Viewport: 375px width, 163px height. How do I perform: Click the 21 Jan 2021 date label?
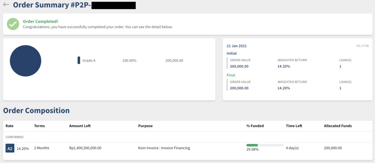point(236,46)
